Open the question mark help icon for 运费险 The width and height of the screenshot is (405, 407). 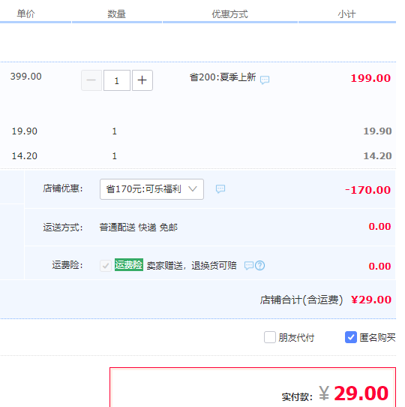[259, 266]
